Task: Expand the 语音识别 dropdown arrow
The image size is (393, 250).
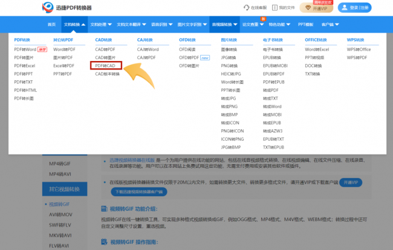Action: point(171,25)
